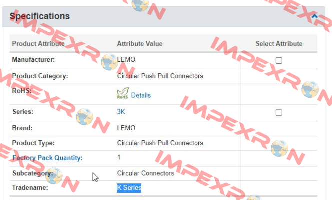Click the Circular Connectors subcategory value
332x200 pixels.
[x=145, y=173]
